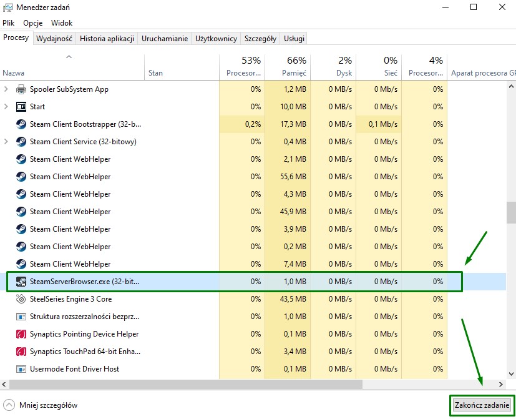This screenshot has height=419, width=516.
Task: Click Steam icon of the 0,2 MB WebHelper
Action: (x=21, y=247)
